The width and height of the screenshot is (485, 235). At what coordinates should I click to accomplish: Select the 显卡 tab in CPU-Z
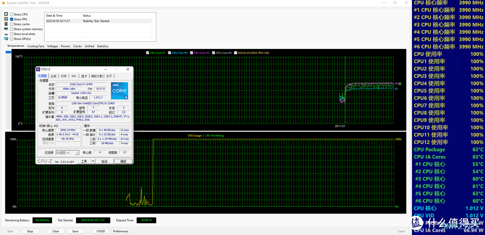coord(84,76)
